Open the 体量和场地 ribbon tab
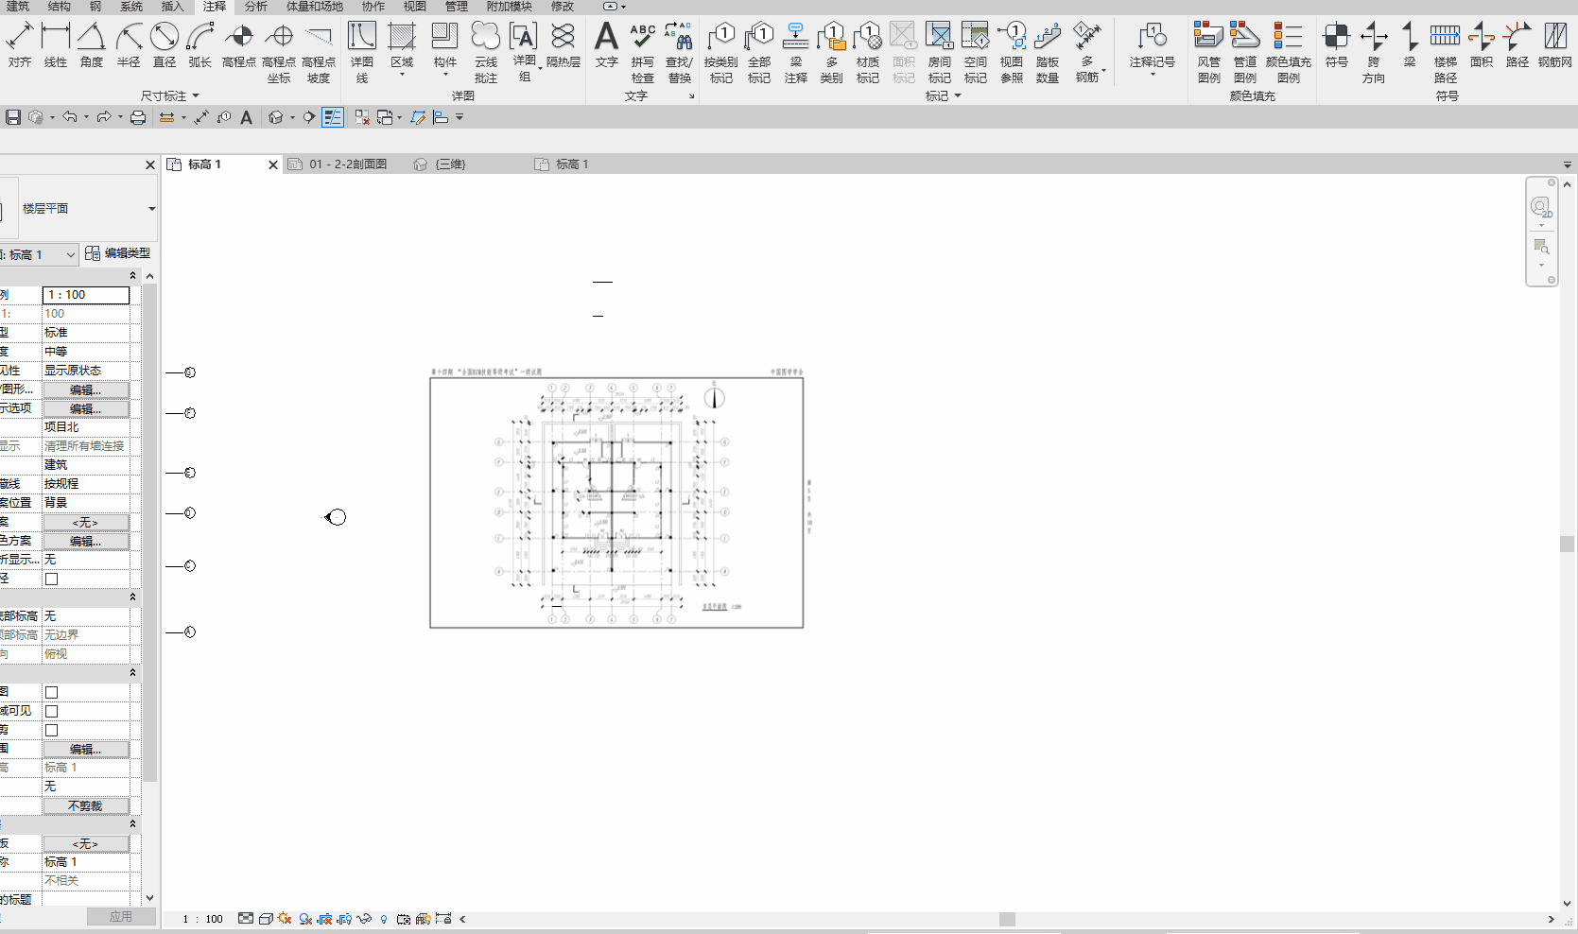This screenshot has height=934, width=1578. (x=315, y=7)
